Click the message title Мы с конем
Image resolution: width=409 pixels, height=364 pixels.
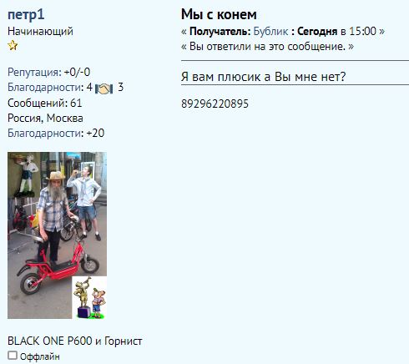(x=219, y=14)
